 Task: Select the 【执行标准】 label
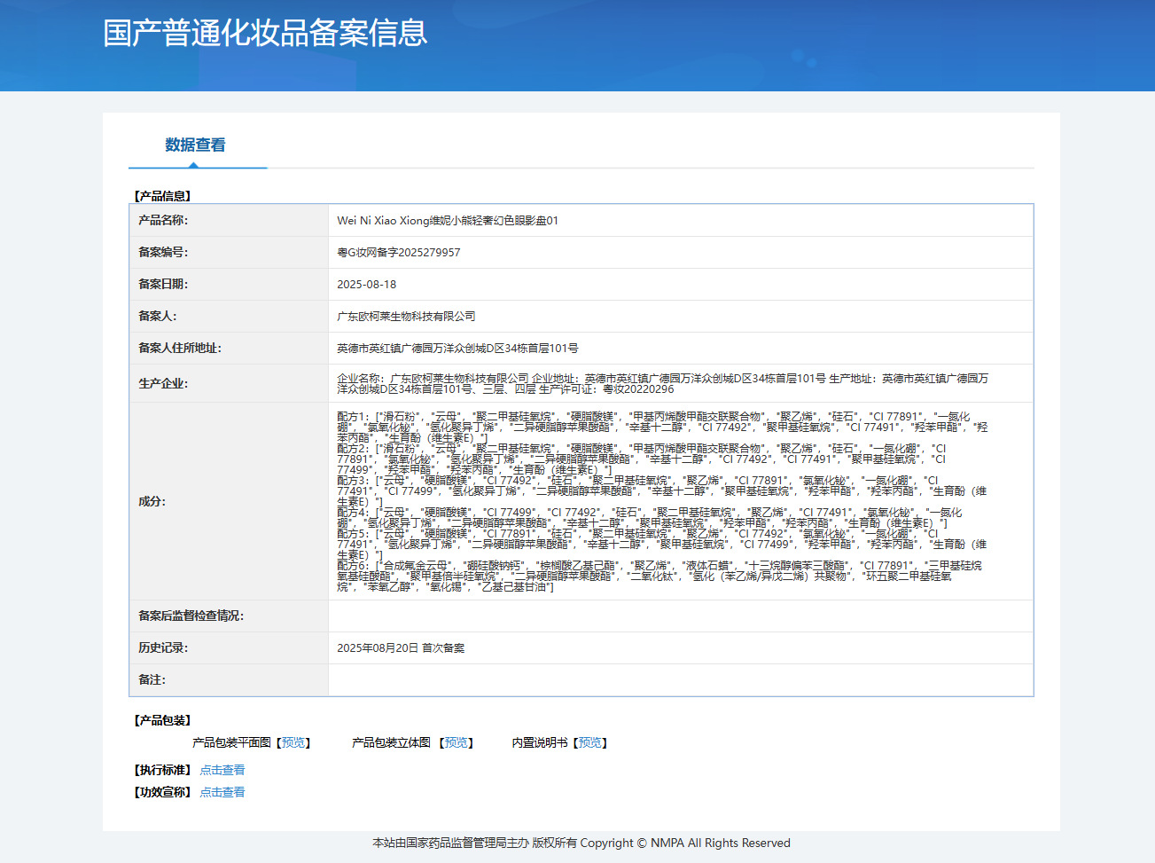(x=162, y=770)
